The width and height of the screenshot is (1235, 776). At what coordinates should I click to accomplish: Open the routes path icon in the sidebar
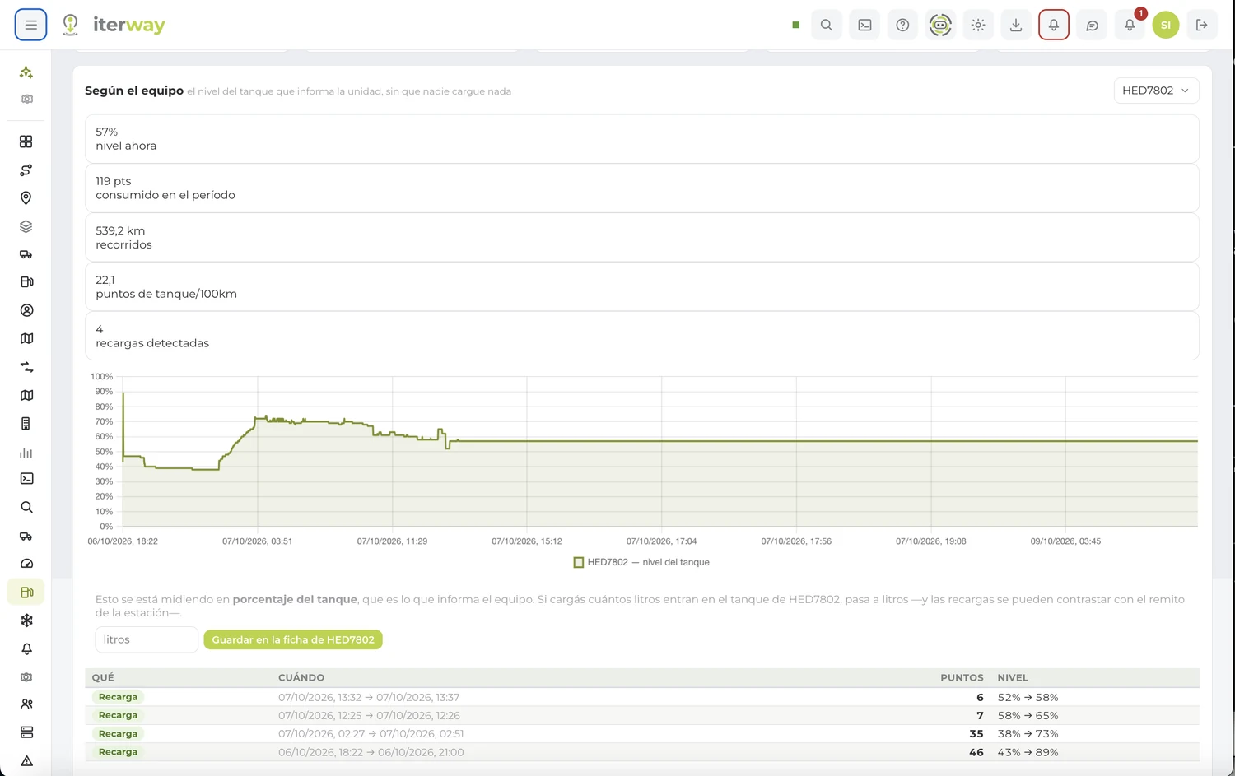26,170
